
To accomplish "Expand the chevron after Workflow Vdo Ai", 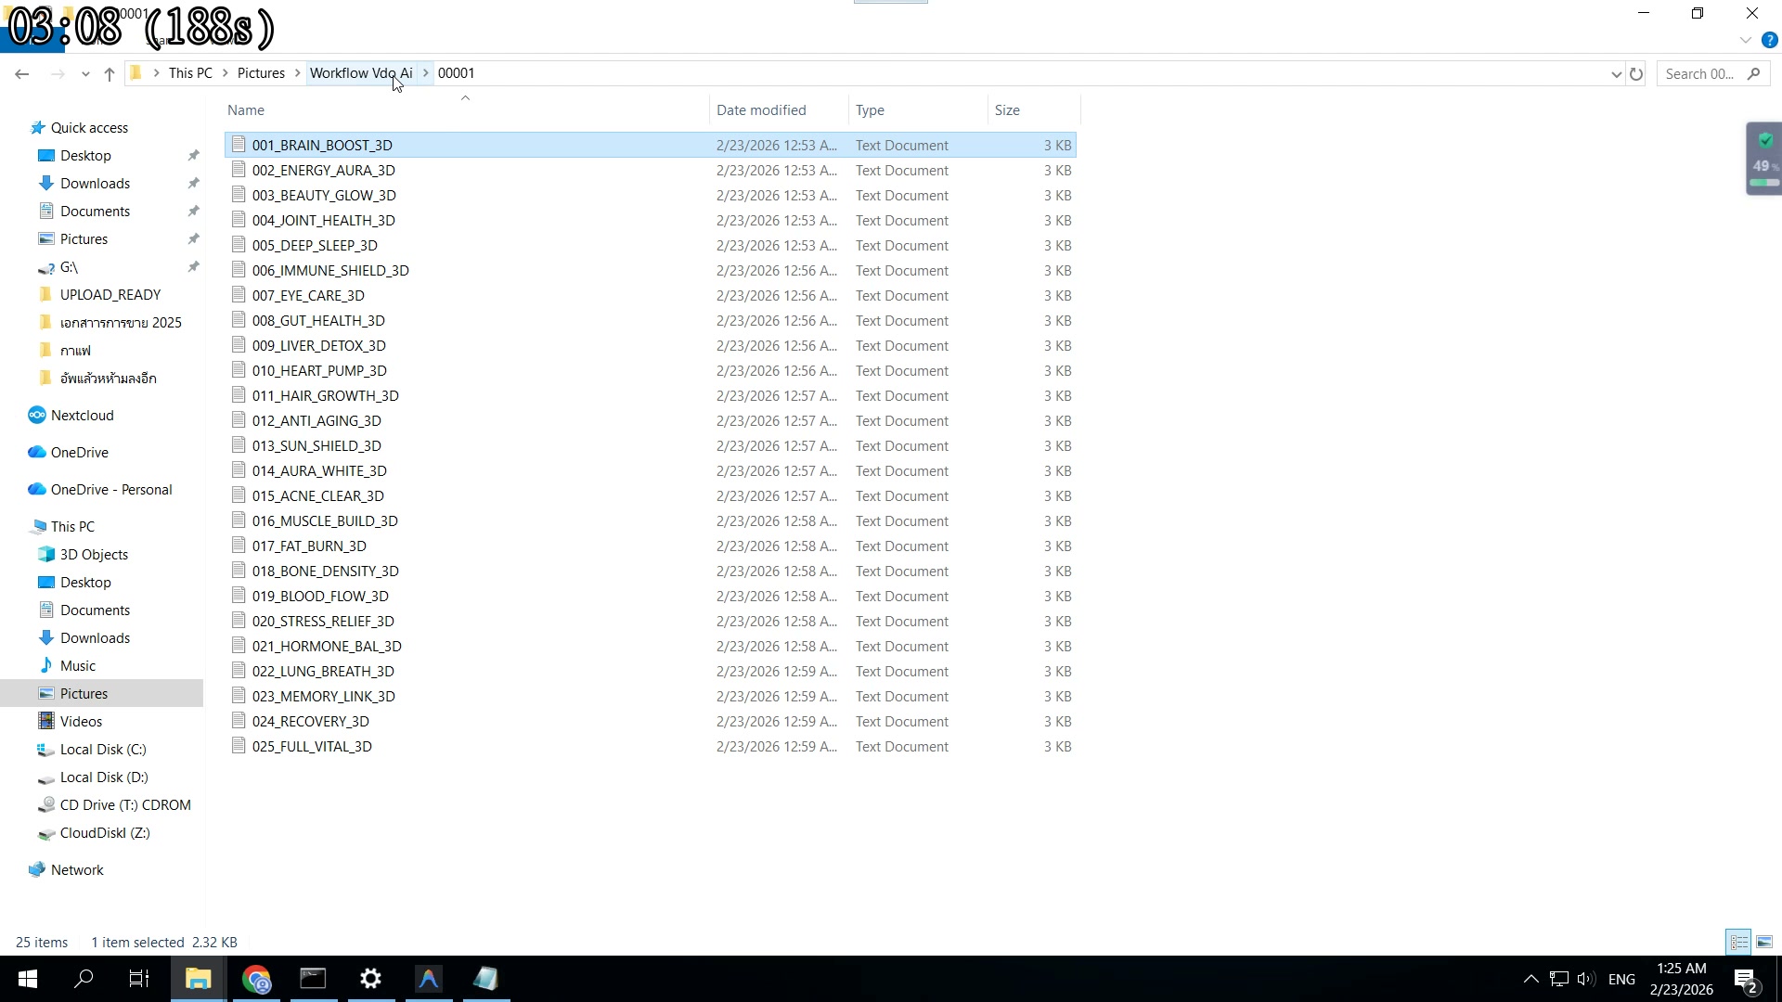I will click(426, 73).
